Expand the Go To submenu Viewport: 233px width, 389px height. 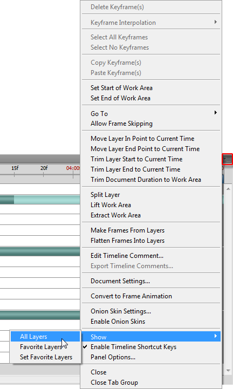[x=151, y=113]
